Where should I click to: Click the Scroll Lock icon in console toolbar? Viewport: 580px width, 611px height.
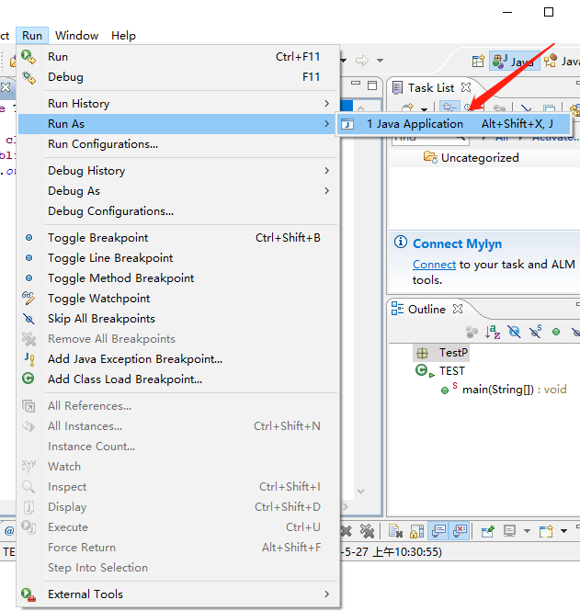tap(416, 531)
